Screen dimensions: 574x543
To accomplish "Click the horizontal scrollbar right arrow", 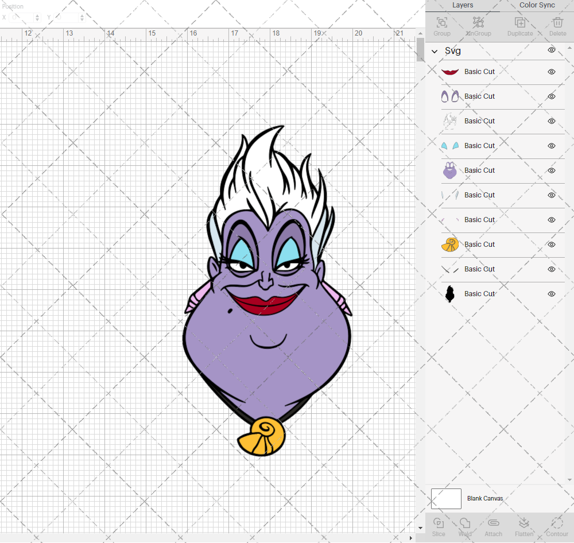I will (410, 538).
